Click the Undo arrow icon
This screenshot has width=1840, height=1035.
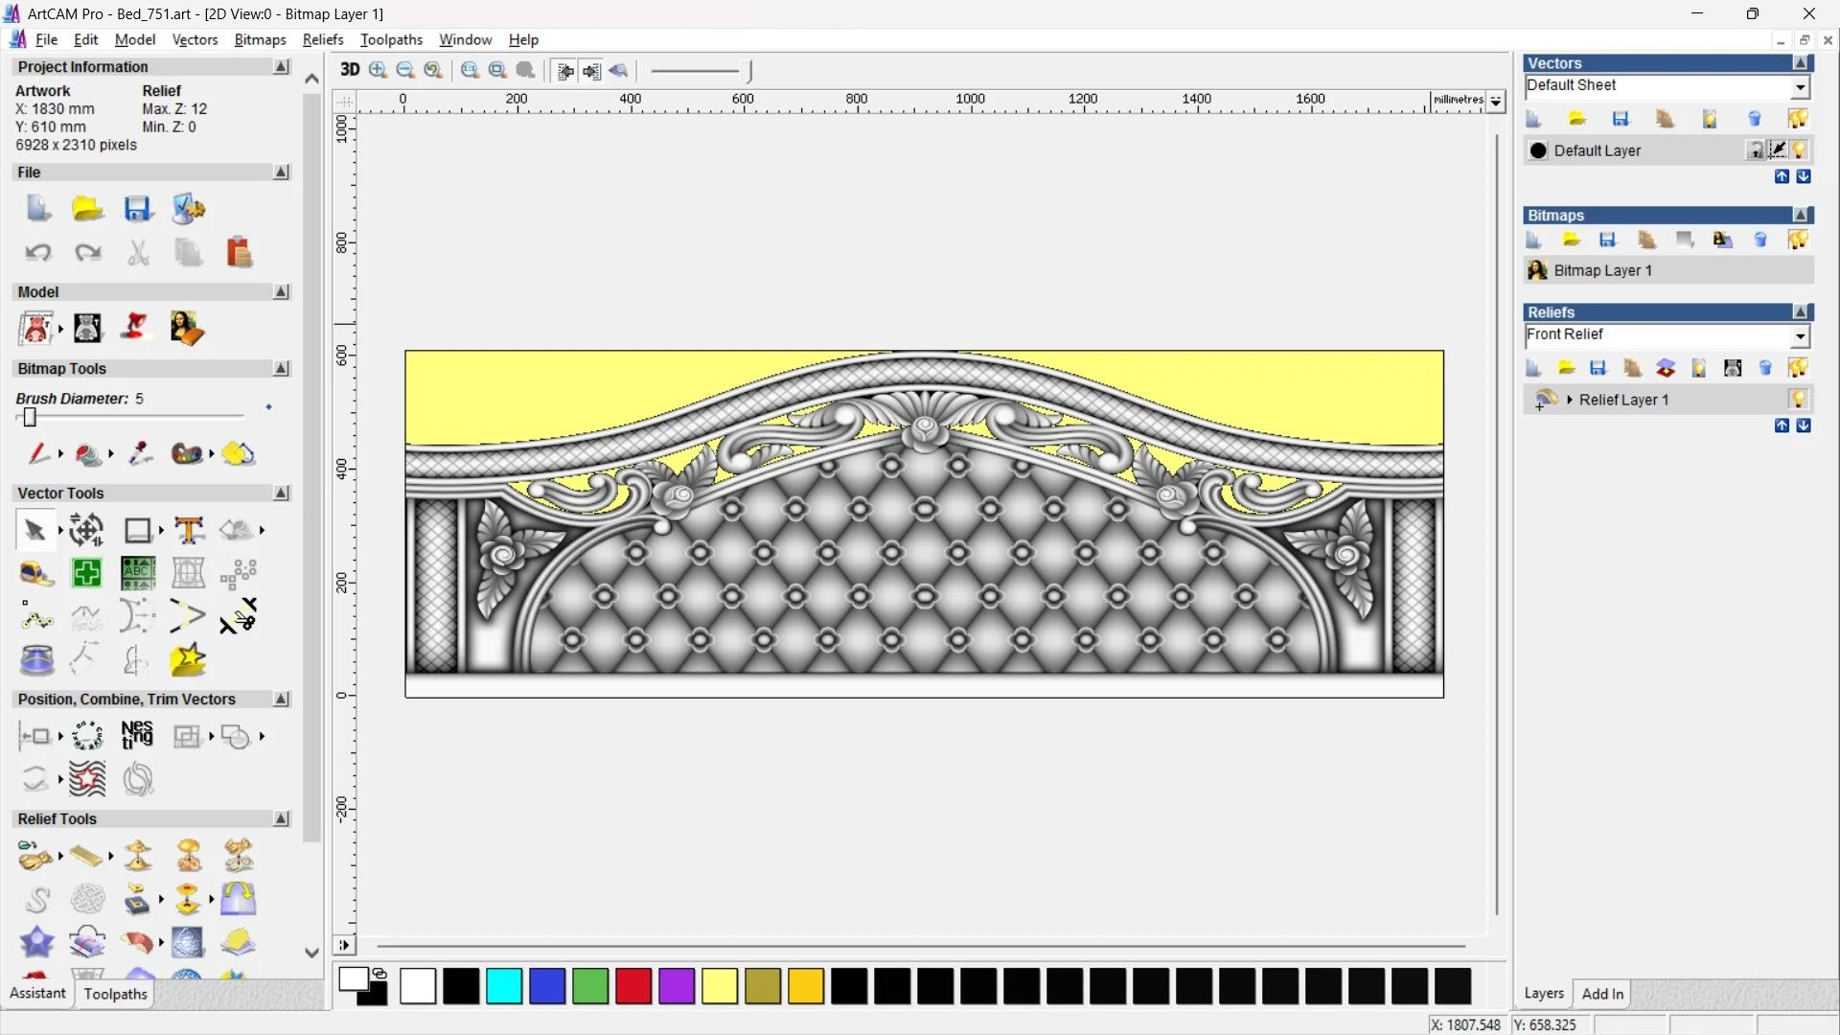tap(38, 253)
